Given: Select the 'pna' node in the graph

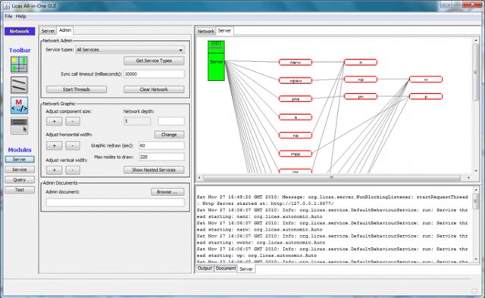Looking at the screenshot, I should click(x=296, y=99).
